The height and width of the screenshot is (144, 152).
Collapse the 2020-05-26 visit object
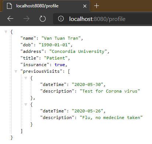pyautogui.click(x=26, y=104)
